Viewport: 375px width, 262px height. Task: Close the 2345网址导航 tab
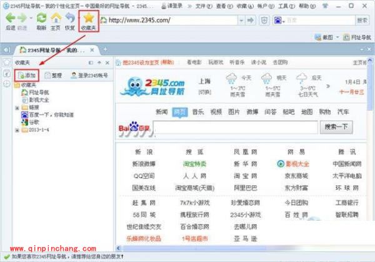(92, 50)
